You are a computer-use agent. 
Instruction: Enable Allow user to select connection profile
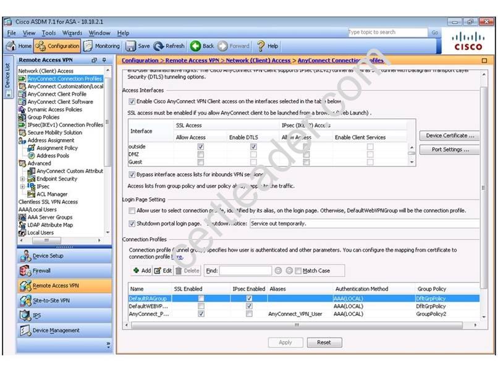click(x=132, y=211)
